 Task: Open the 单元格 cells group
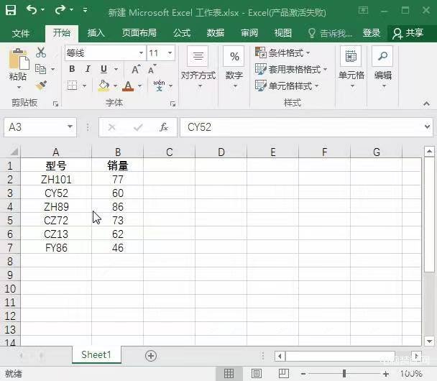(351, 68)
